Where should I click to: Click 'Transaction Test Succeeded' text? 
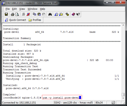click(x=22, y=70)
